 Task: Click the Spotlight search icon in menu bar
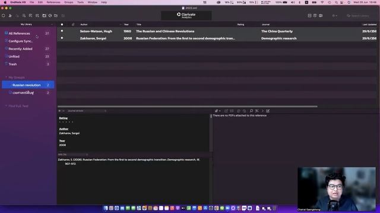(x=336, y=2)
